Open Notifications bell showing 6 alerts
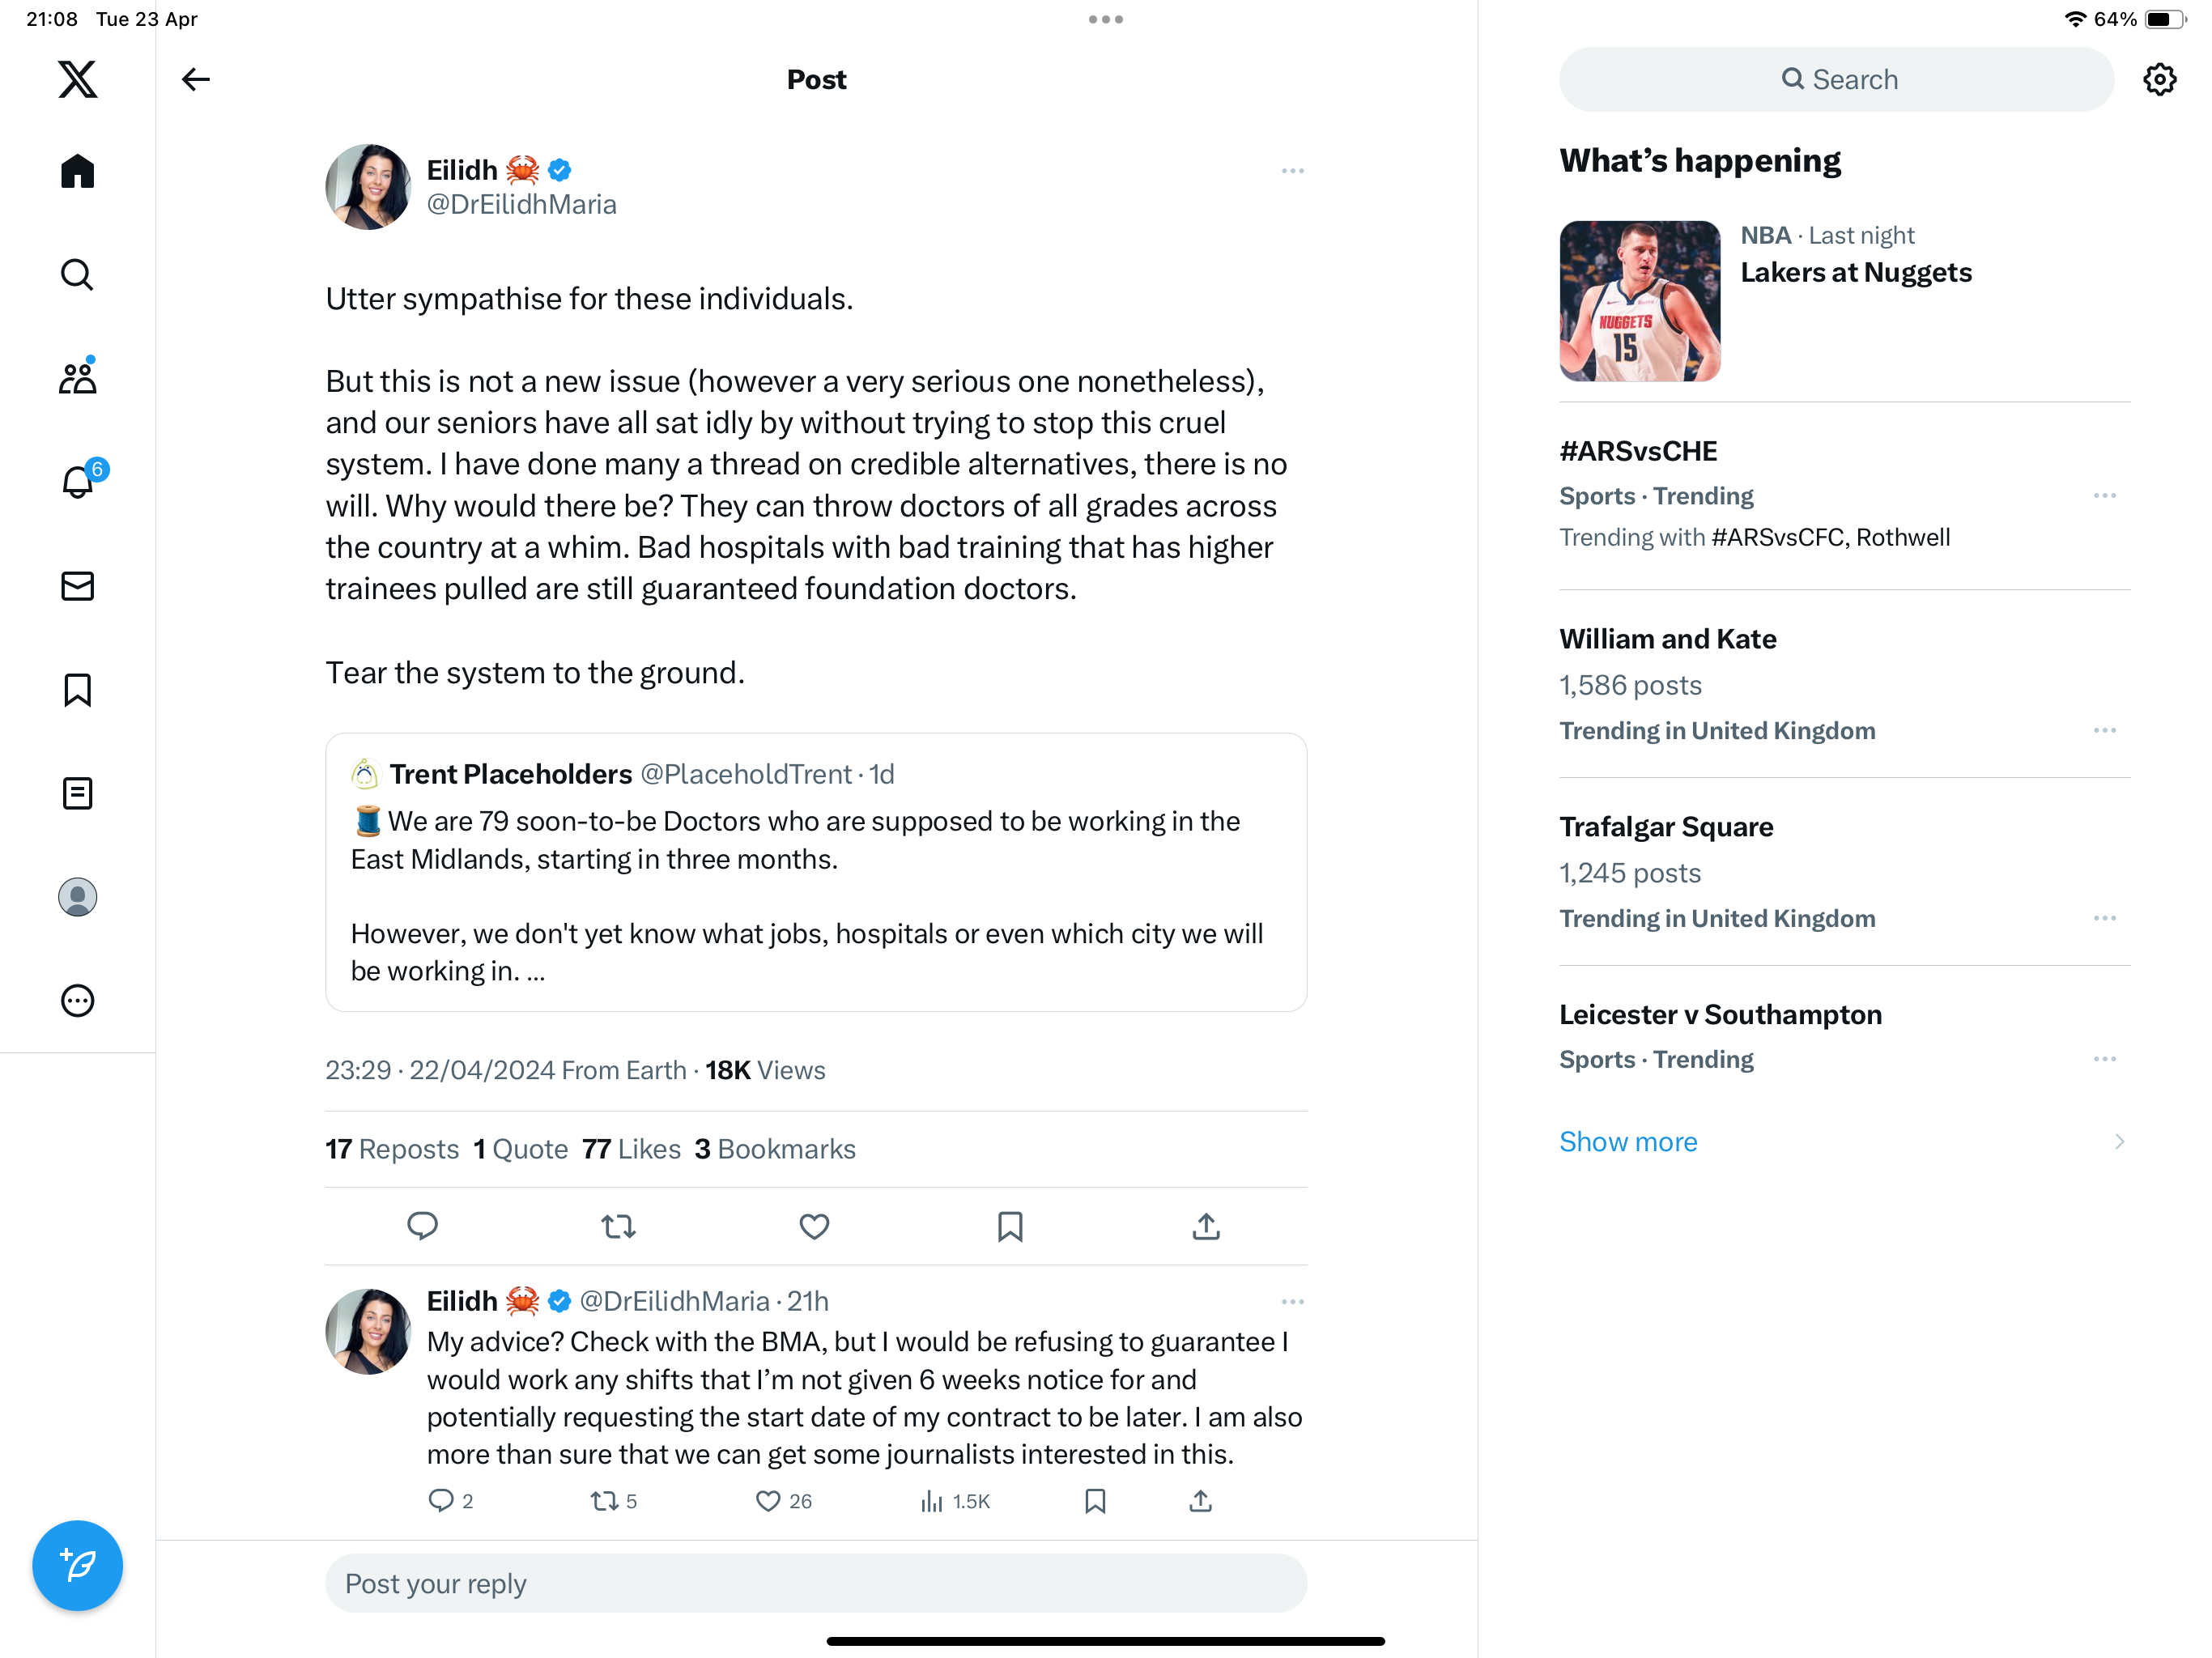Viewport: 2212px width, 1658px height. coord(79,481)
